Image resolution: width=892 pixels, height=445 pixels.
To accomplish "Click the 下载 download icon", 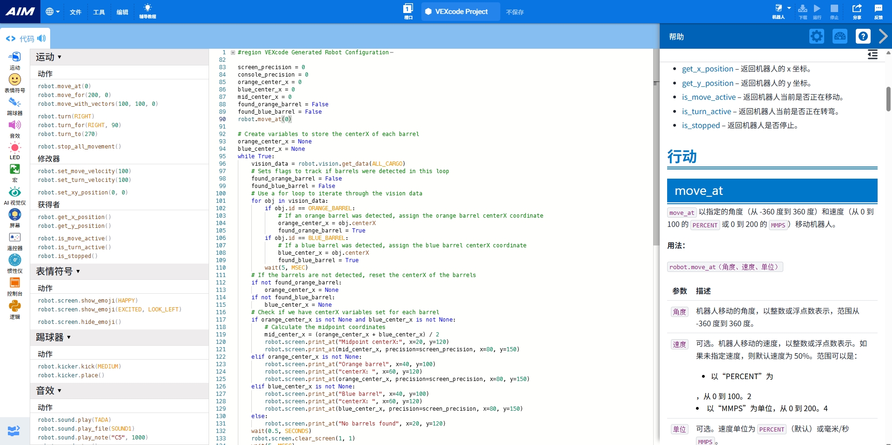I will pyautogui.click(x=803, y=11).
